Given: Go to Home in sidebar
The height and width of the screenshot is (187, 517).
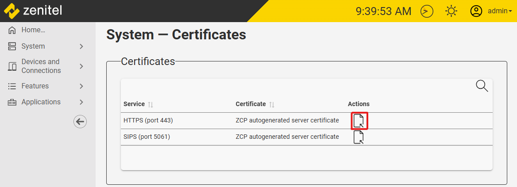Looking at the screenshot, I should (x=33, y=30).
